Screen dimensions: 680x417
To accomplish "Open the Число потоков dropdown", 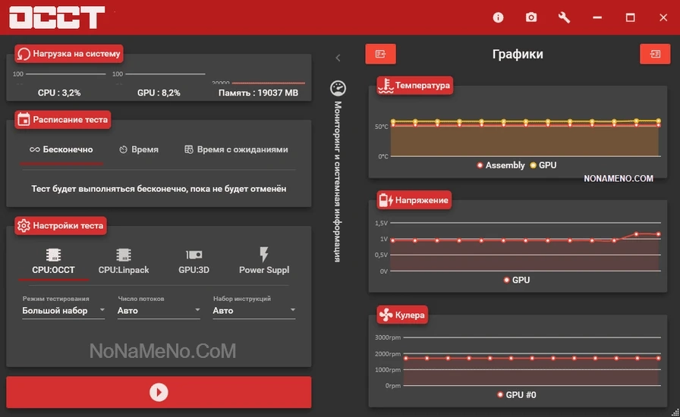I will pos(159,311).
